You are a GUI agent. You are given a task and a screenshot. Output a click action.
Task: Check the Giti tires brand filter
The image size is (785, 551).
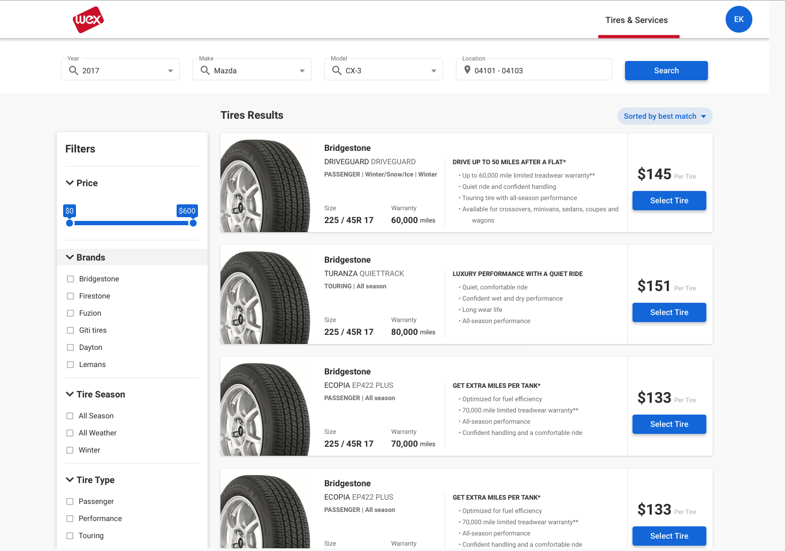coord(70,330)
